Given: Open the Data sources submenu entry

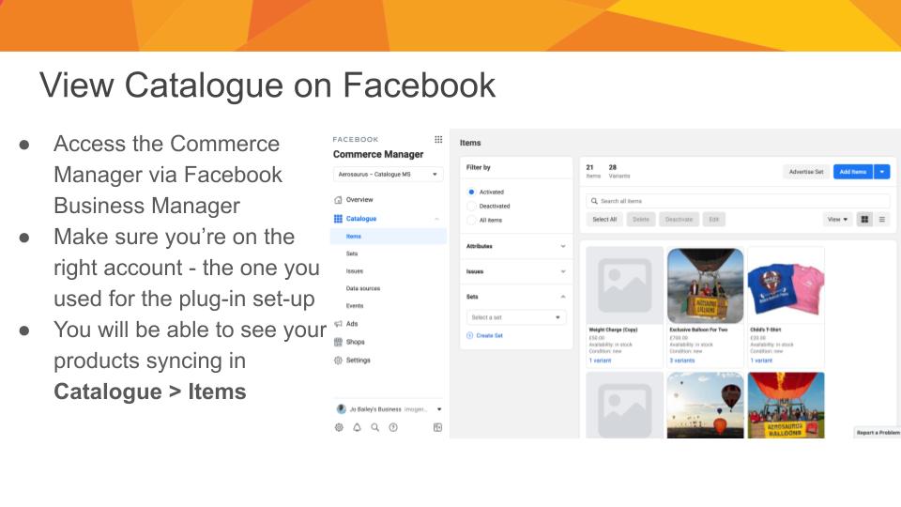Looking at the screenshot, I should (x=362, y=288).
